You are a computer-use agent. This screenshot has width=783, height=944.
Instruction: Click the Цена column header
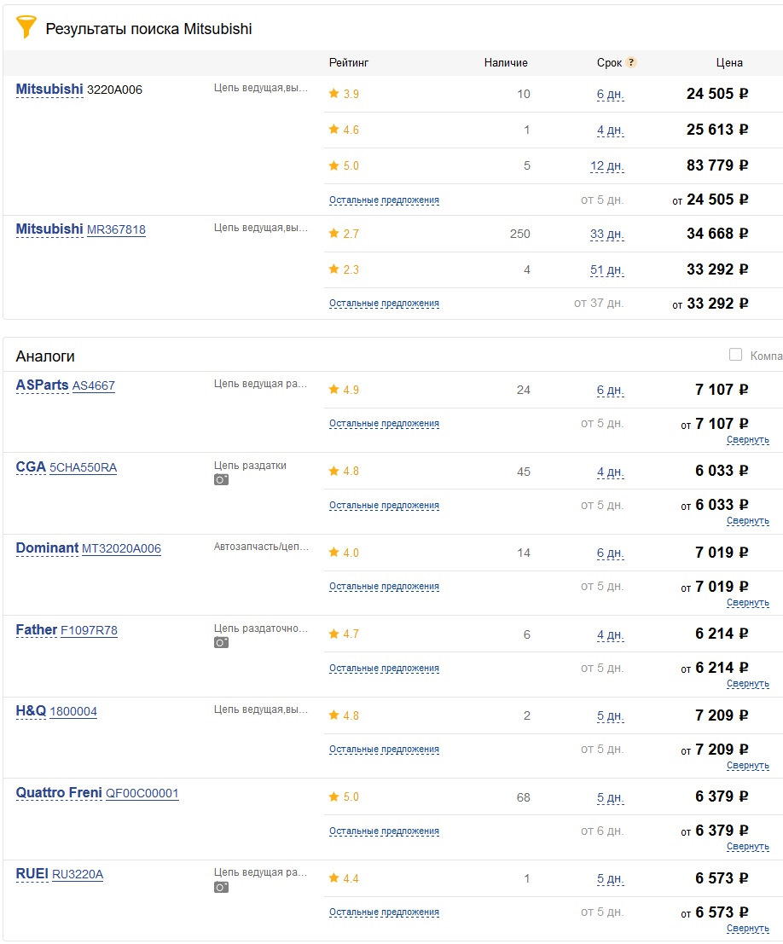(729, 62)
